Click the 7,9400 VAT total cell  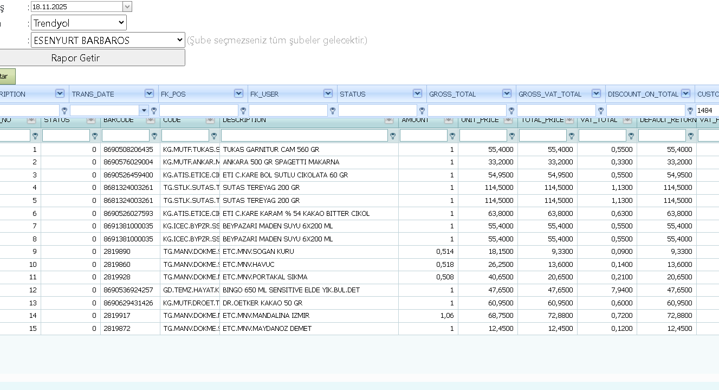[x=607, y=290]
